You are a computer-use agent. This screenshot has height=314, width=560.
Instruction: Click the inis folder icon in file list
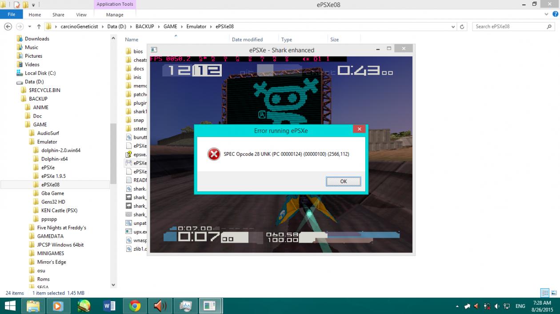tap(128, 77)
